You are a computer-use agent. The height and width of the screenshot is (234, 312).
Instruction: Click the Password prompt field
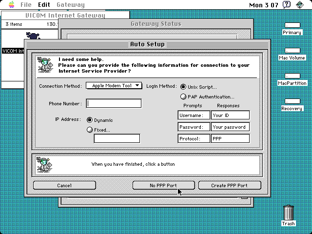[x=194, y=127]
